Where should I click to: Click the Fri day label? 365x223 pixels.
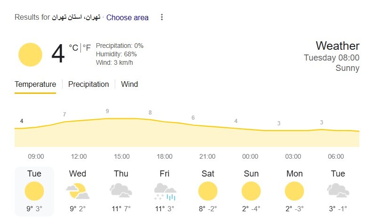point(164,174)
